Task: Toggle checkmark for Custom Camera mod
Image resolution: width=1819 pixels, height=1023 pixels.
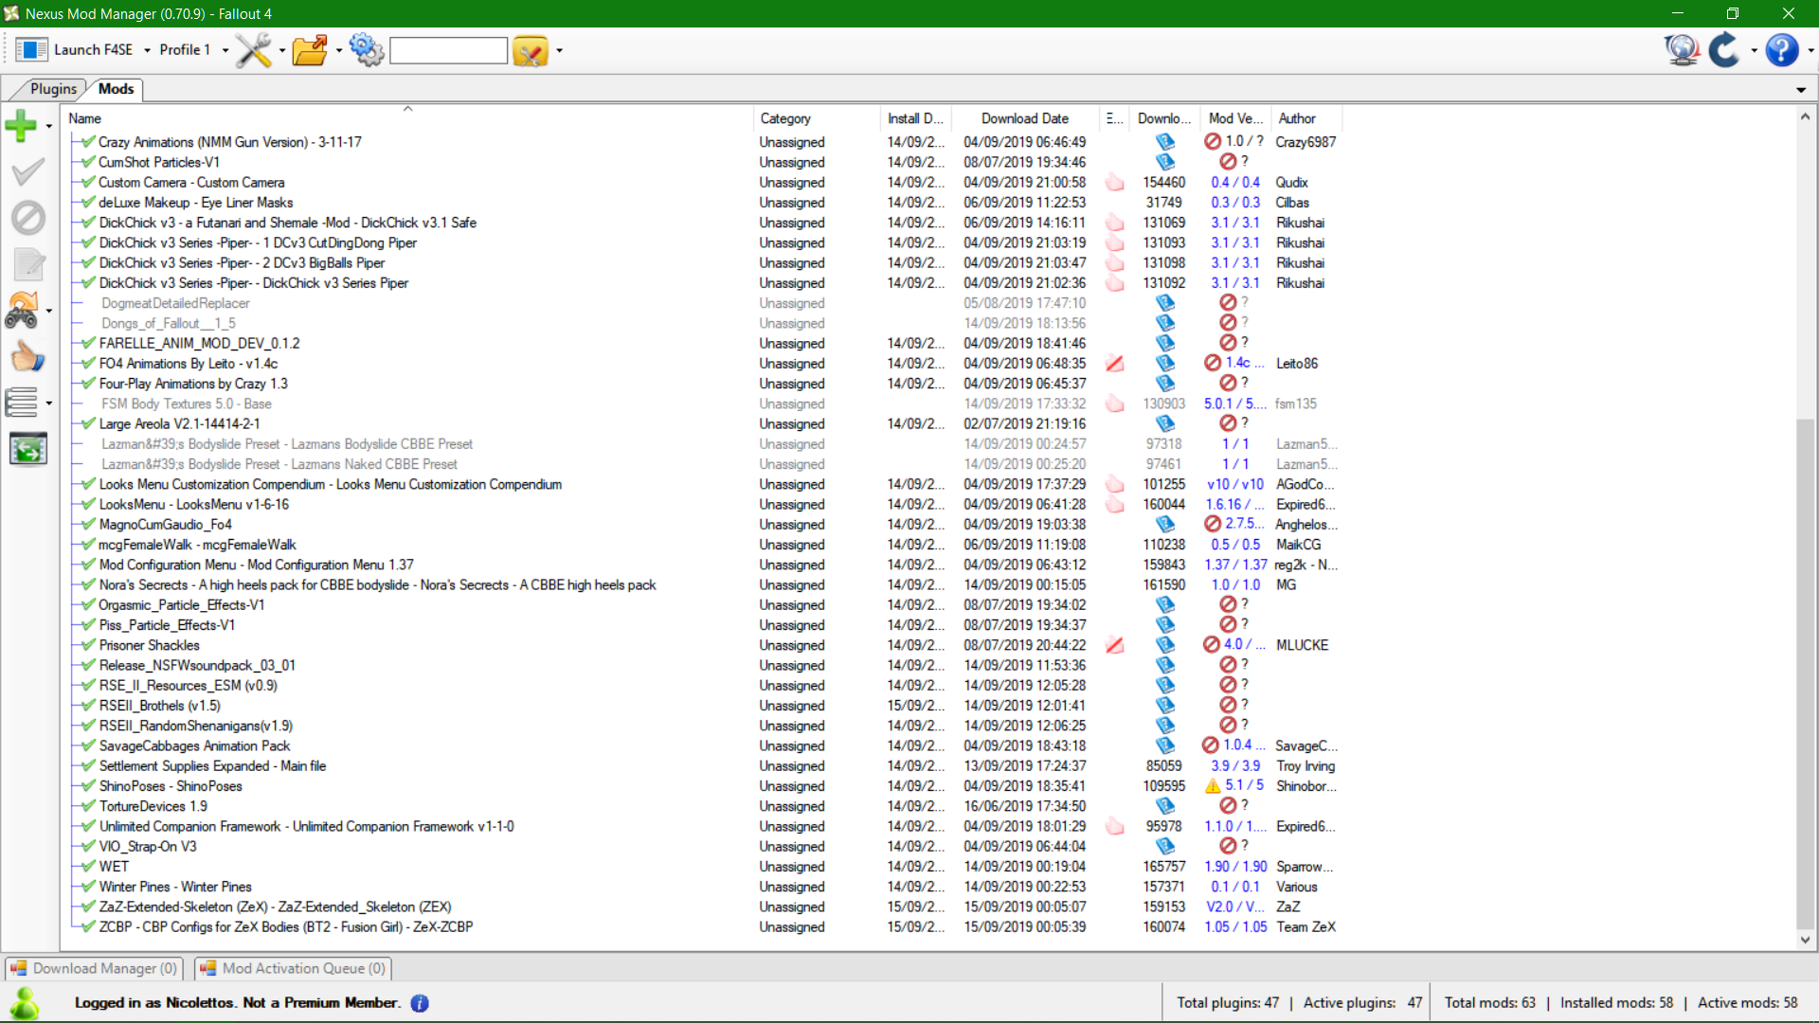Action: [x=88, y=183]
